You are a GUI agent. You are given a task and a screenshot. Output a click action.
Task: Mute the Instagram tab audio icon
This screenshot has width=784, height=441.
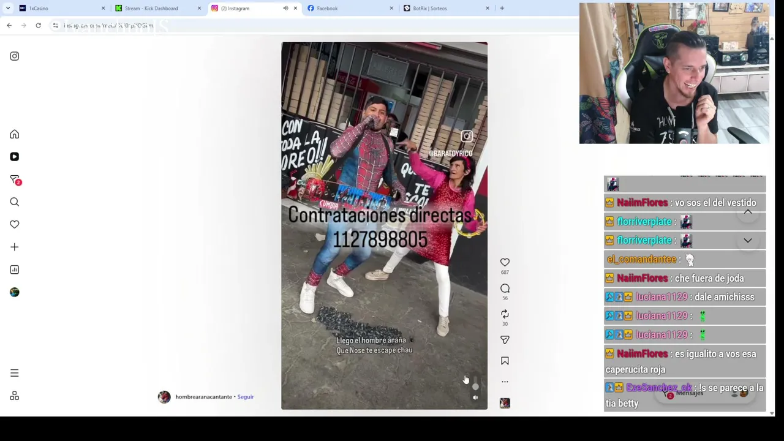[x=285, y=9]
